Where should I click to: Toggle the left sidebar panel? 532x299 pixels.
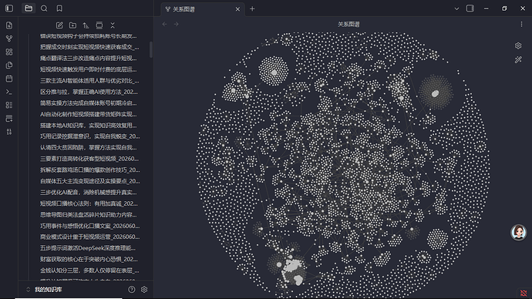point(9,8)
